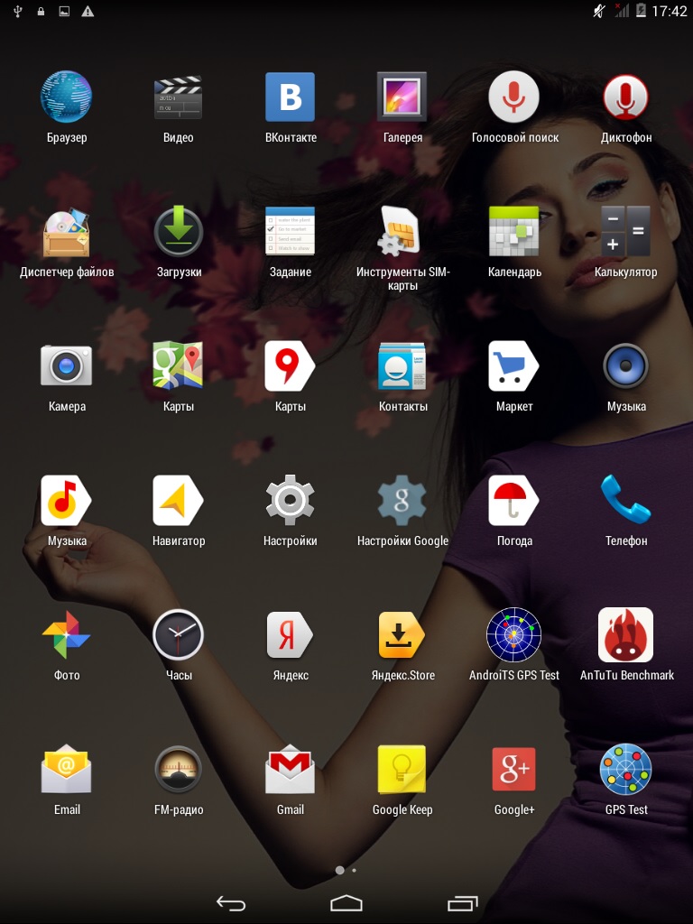The image size is (693, 924).
Task: Open Музыка with blue speaker icon
Action: (626, 365)
